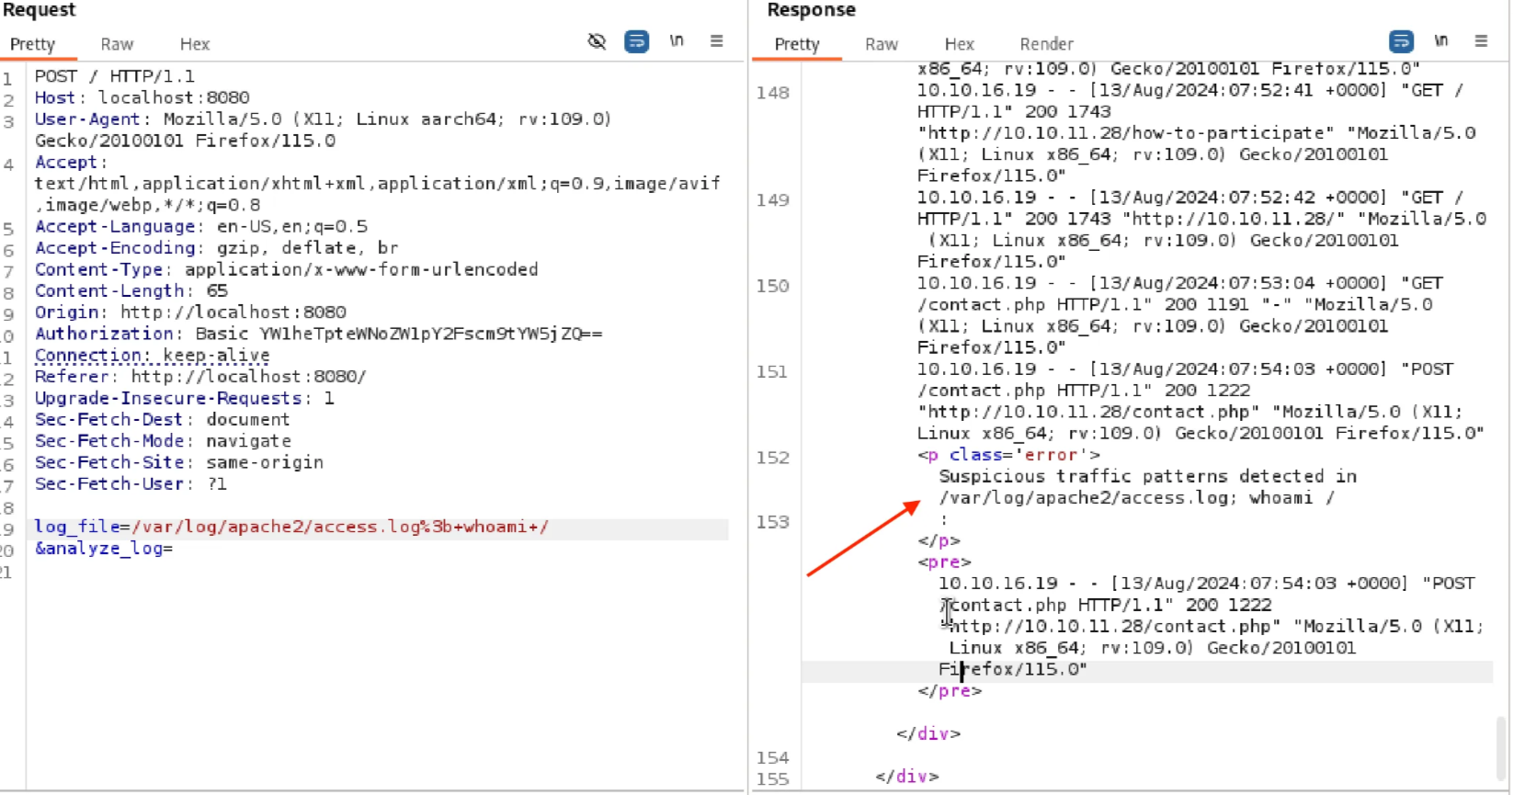The width and height of the screenshot is (1513, 795).
Task: Open the Response Render tab
Action: point(1046,44)
